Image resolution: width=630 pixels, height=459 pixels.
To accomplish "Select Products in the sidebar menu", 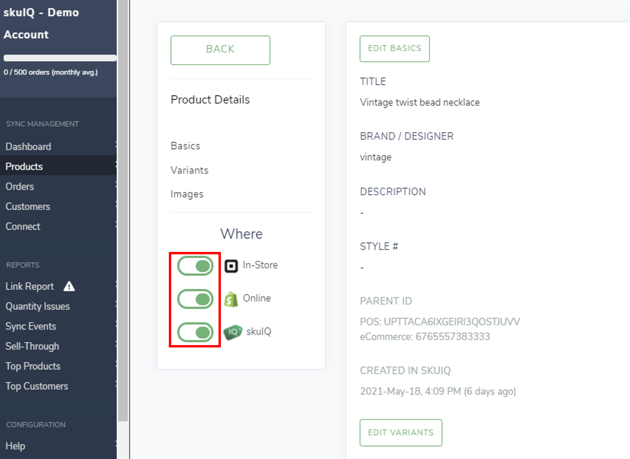I will click(x=24, y=166).
